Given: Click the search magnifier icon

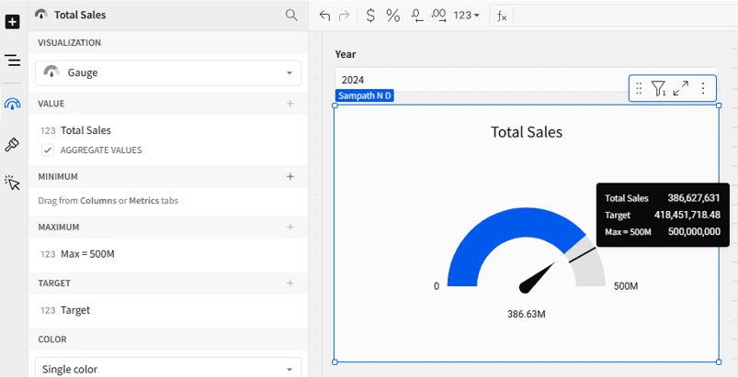Looking at the screenshot, I should [x=291, y=15].
